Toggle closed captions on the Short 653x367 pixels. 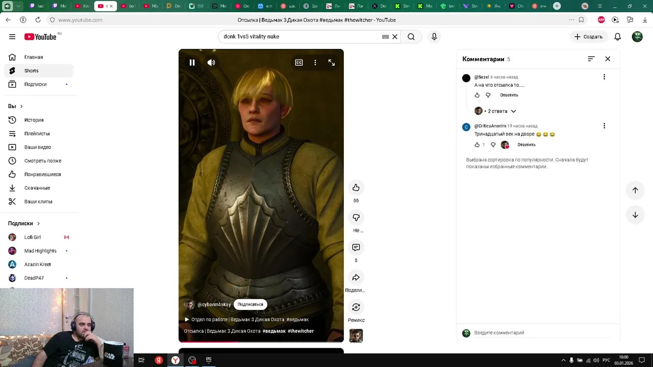(299, 63)
